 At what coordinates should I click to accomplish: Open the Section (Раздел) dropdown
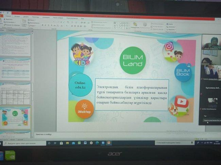click(32, 26)
